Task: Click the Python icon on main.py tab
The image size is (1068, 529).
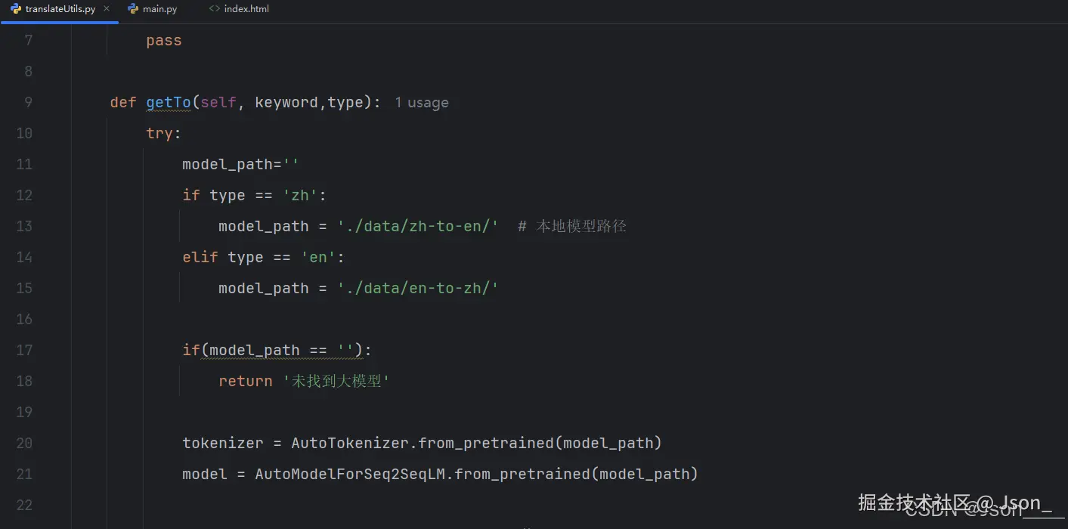Action: coord(133,9)
